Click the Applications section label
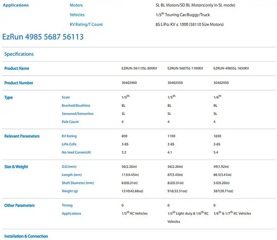The width and height of the screenshot is (277, 240). pyautogui.click(x=16, y=5)
